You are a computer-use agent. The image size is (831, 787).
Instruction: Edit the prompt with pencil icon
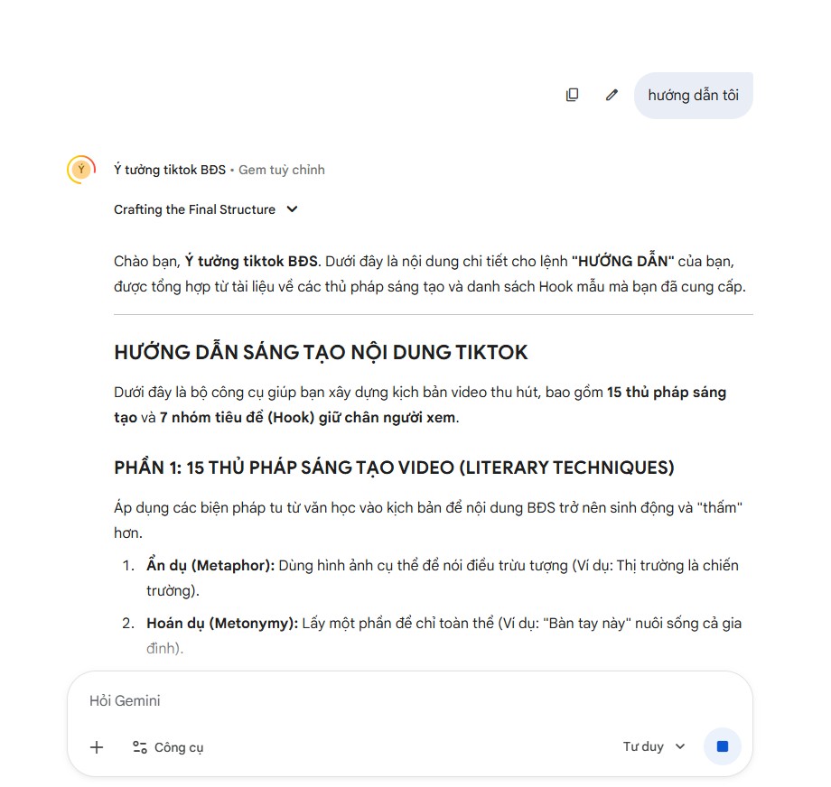pos(612,95)
